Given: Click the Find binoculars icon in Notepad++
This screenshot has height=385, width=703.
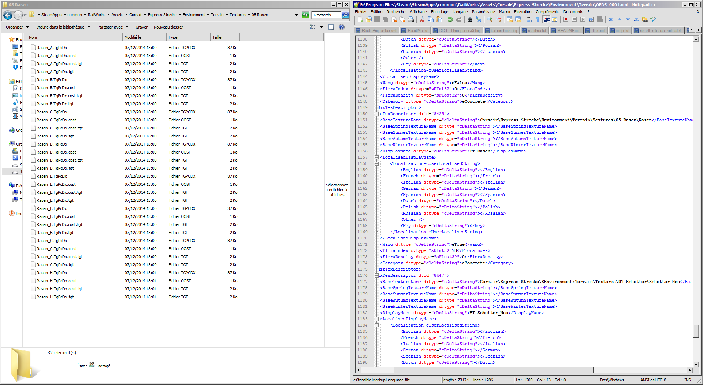Looking at the screenshot, I should 470,20.
